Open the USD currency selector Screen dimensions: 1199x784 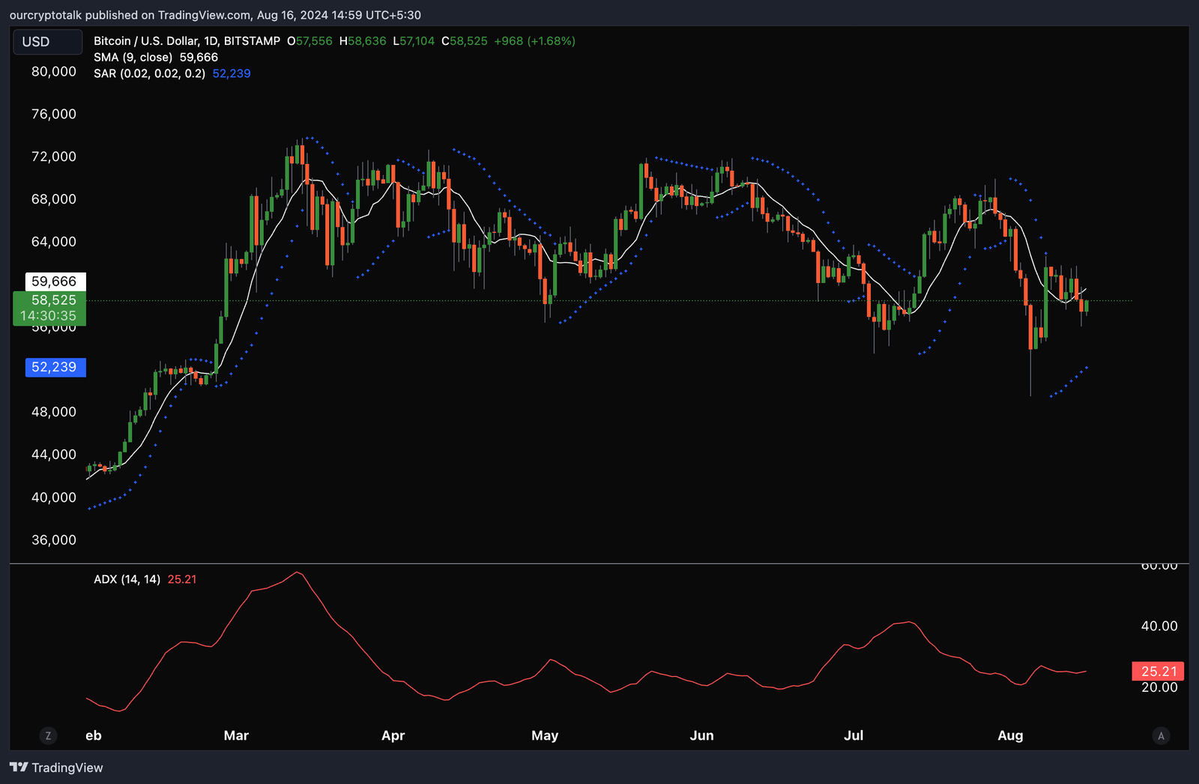coord(47,42)
